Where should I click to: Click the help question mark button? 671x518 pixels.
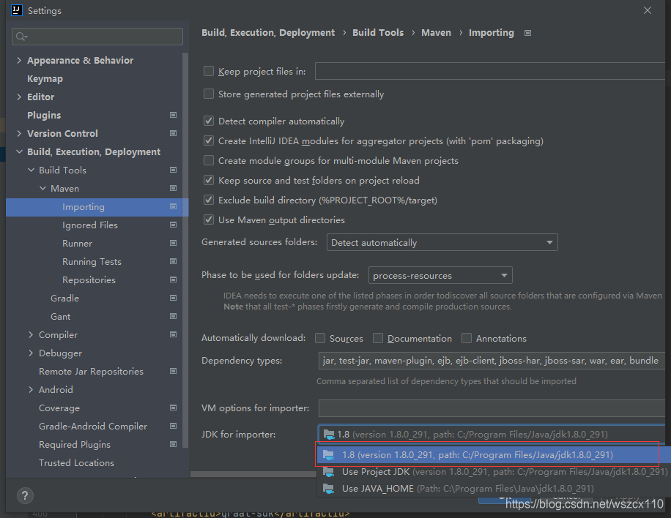click(25, 496)
